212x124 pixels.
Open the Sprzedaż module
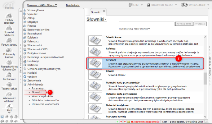coord(33,14)
